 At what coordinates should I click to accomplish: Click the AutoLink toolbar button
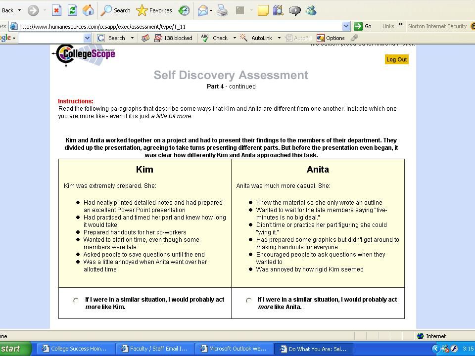[x=256, y=38]
